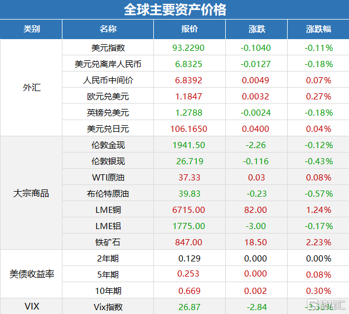Click the price value 93.2290
The height and width of the screenshot is (314, 349).
[188, 48]
